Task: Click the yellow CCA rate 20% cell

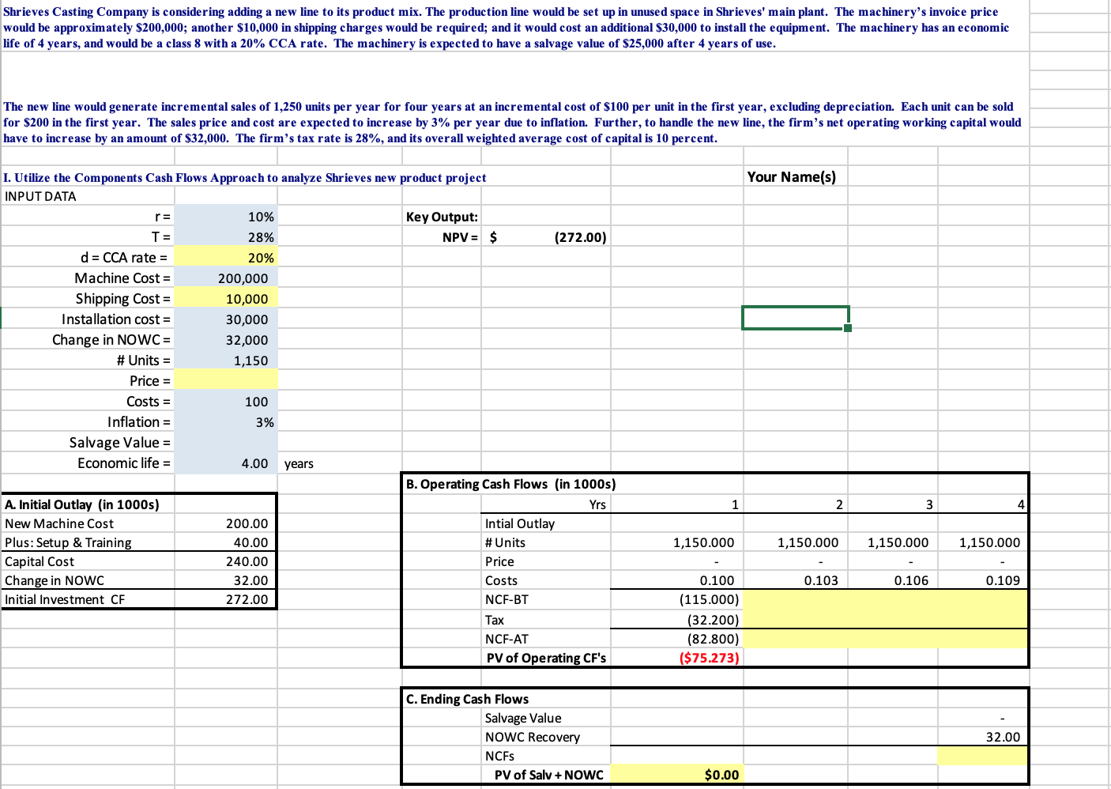Action: pos(226,258)
